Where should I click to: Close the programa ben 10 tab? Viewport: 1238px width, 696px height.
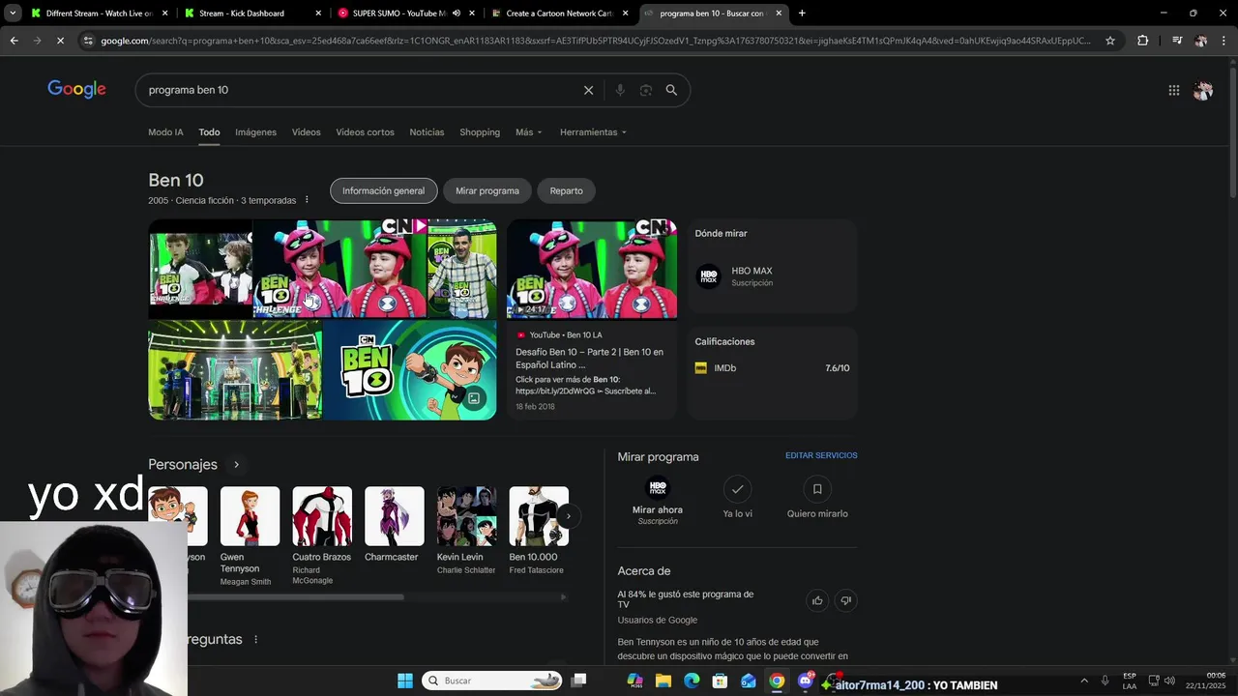tap(779, 14)
